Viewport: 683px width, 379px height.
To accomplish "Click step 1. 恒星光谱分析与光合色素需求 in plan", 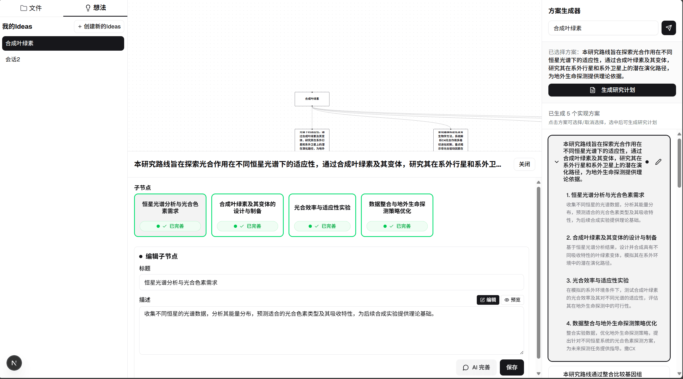I will point(605,195).
